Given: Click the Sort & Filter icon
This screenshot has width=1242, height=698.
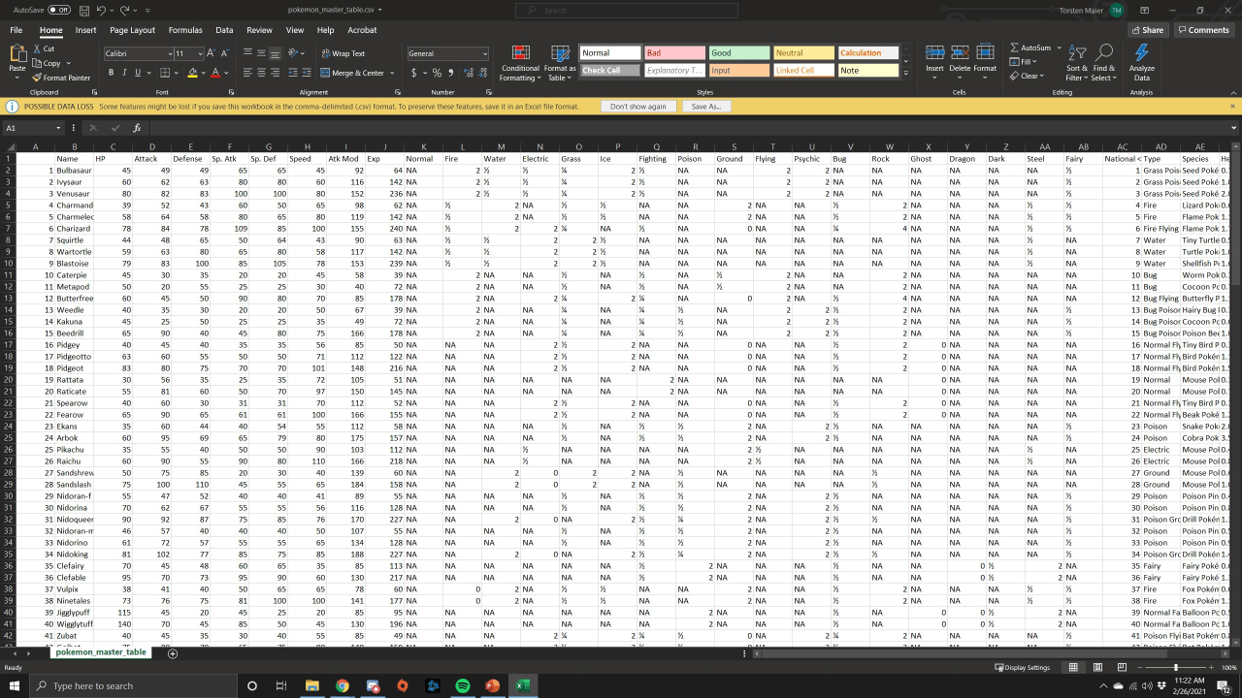Looking at the screenshot, I should point(1077,53).
